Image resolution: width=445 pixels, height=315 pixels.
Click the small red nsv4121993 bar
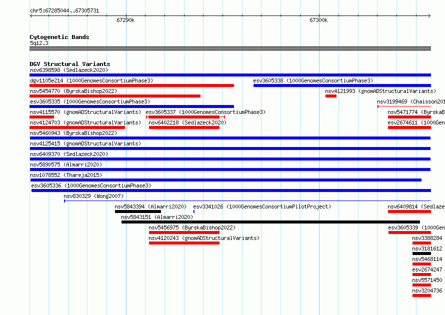point(331,96)
